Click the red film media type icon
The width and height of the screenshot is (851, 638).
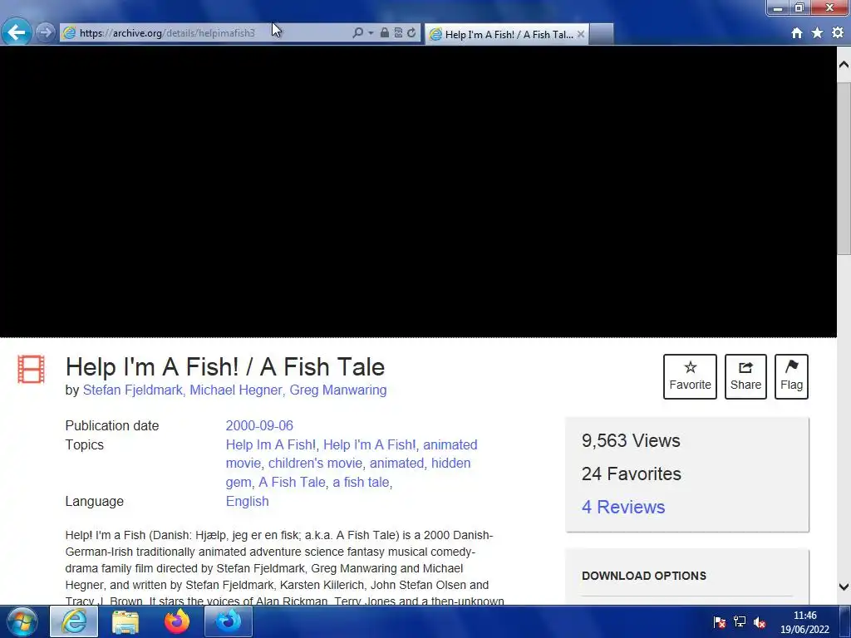click(31, 369)
